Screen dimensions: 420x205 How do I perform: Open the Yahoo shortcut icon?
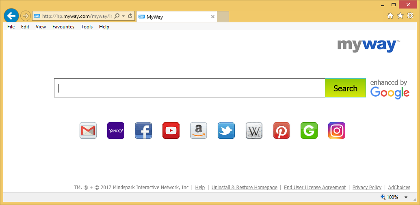[x=116, y=131]
